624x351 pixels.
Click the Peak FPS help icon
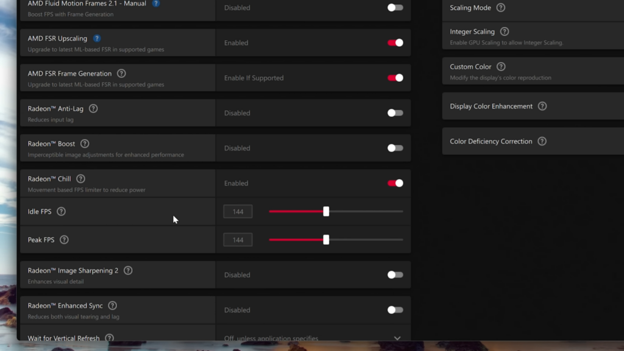[64, 239]
